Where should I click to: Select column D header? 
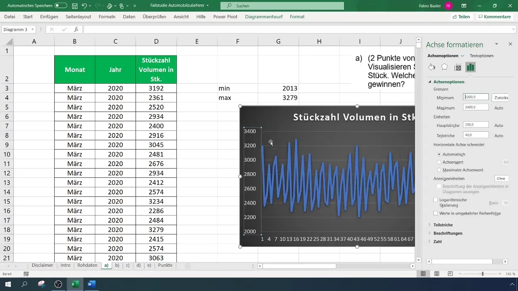pyautogui.click(x=156, y=41)
